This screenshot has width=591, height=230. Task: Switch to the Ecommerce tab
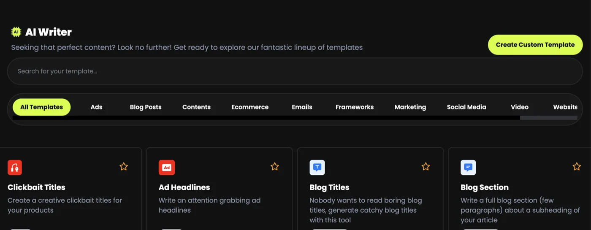tap(250, 107)
